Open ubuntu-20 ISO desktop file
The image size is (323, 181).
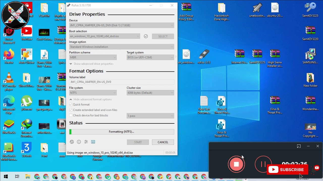(275, 10)
